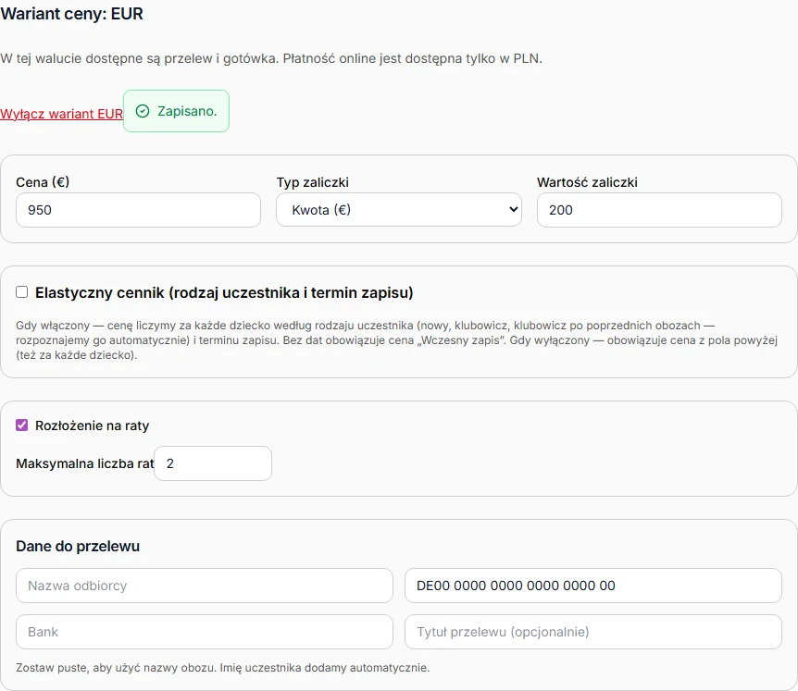Click the 'Wartość zaliczki' field label
798x691 pixels.
click(587, 182)
